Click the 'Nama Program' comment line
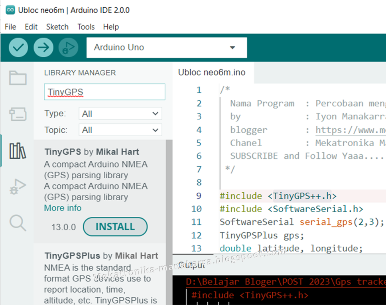 click(x=308, y=104)
